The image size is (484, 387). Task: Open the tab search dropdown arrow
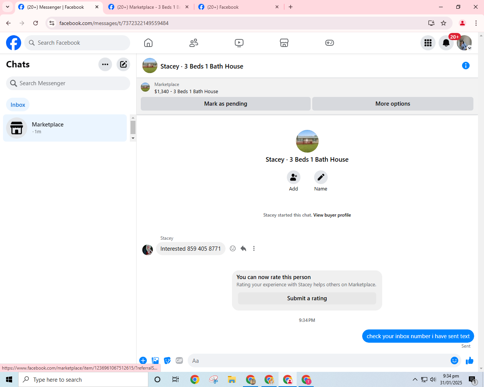7,7
